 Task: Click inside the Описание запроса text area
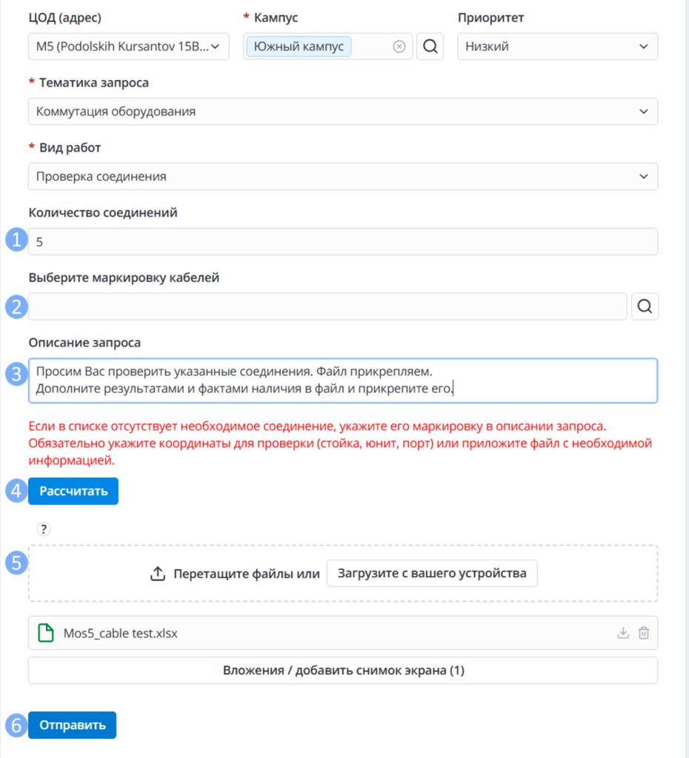(343, 380)
